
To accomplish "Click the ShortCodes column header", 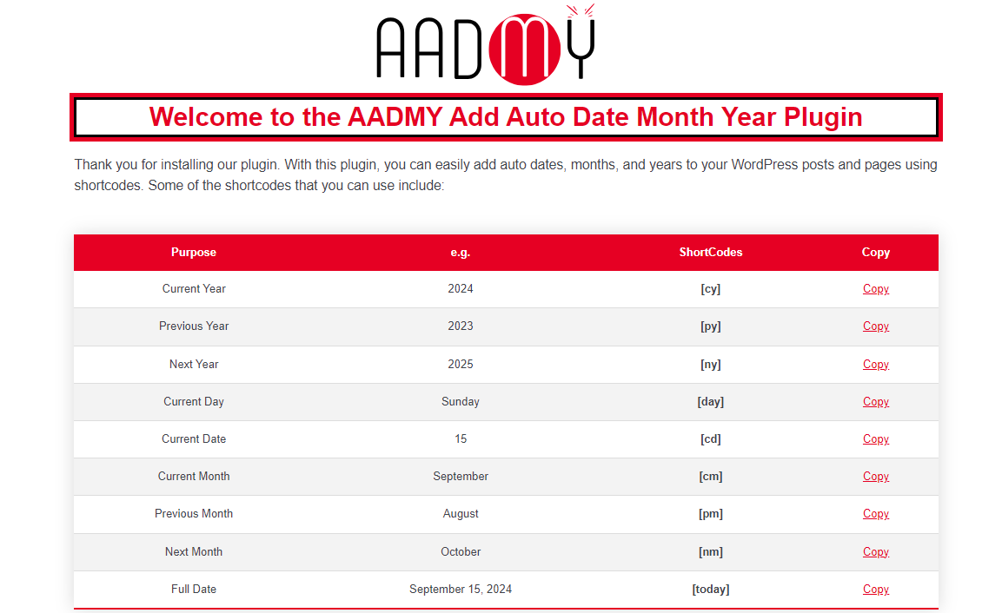I will click(x=710, y=253).
